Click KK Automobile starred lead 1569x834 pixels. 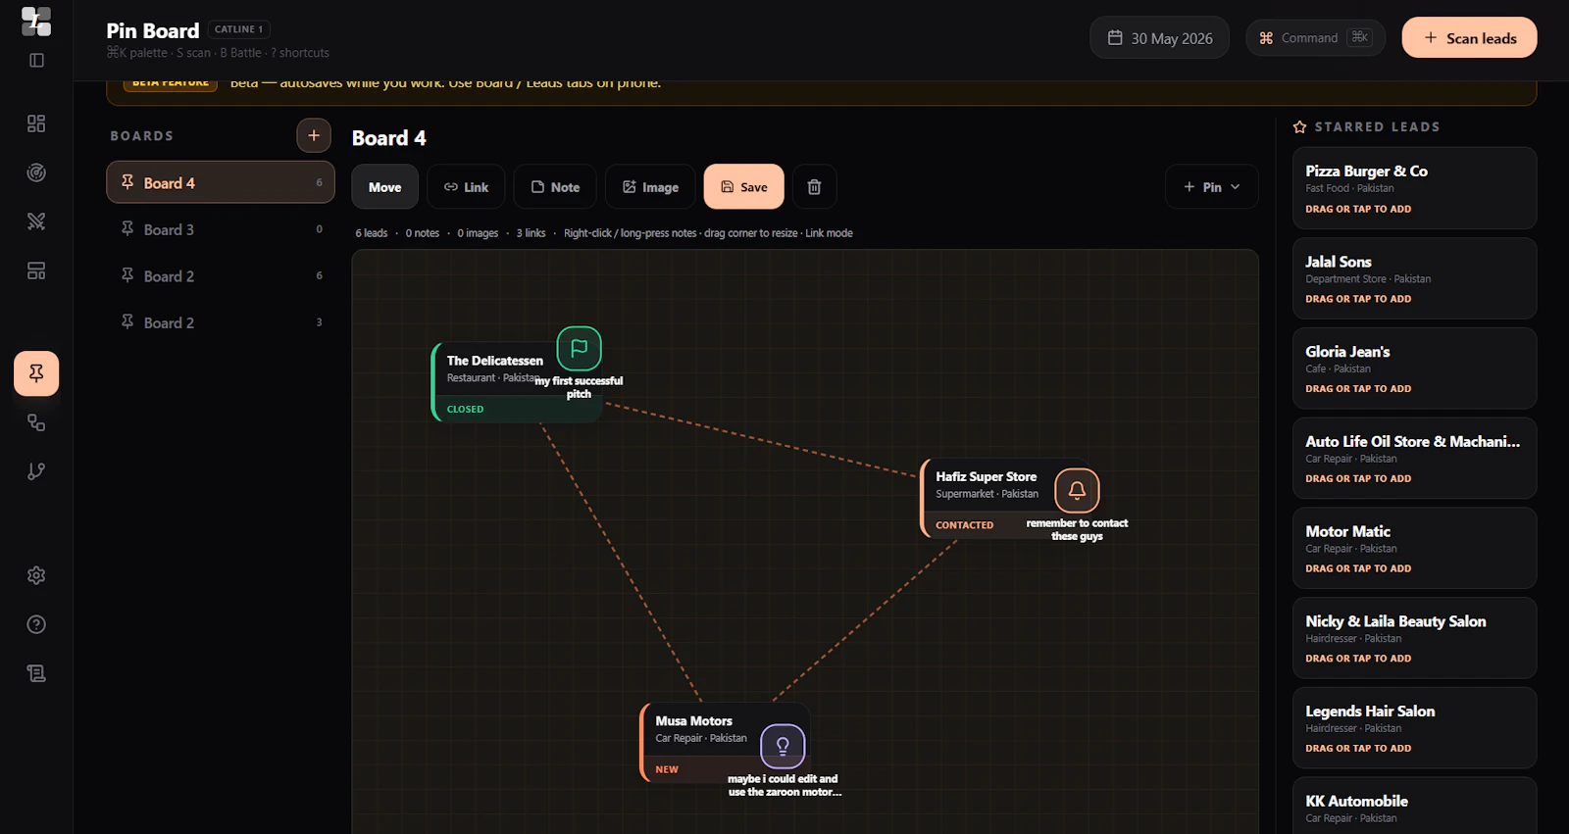coord(1414,806)
